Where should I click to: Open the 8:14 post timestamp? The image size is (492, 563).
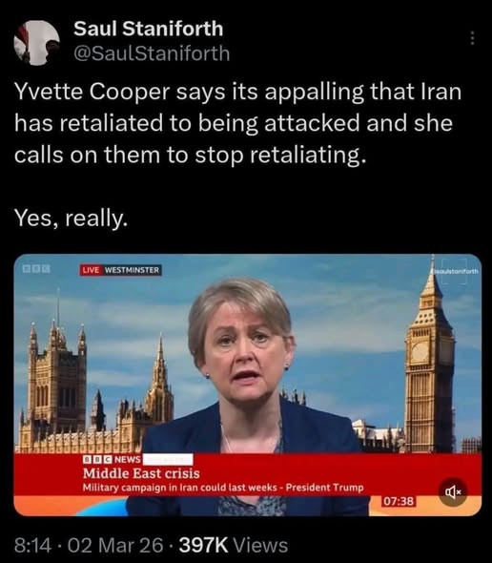point(32,546)
